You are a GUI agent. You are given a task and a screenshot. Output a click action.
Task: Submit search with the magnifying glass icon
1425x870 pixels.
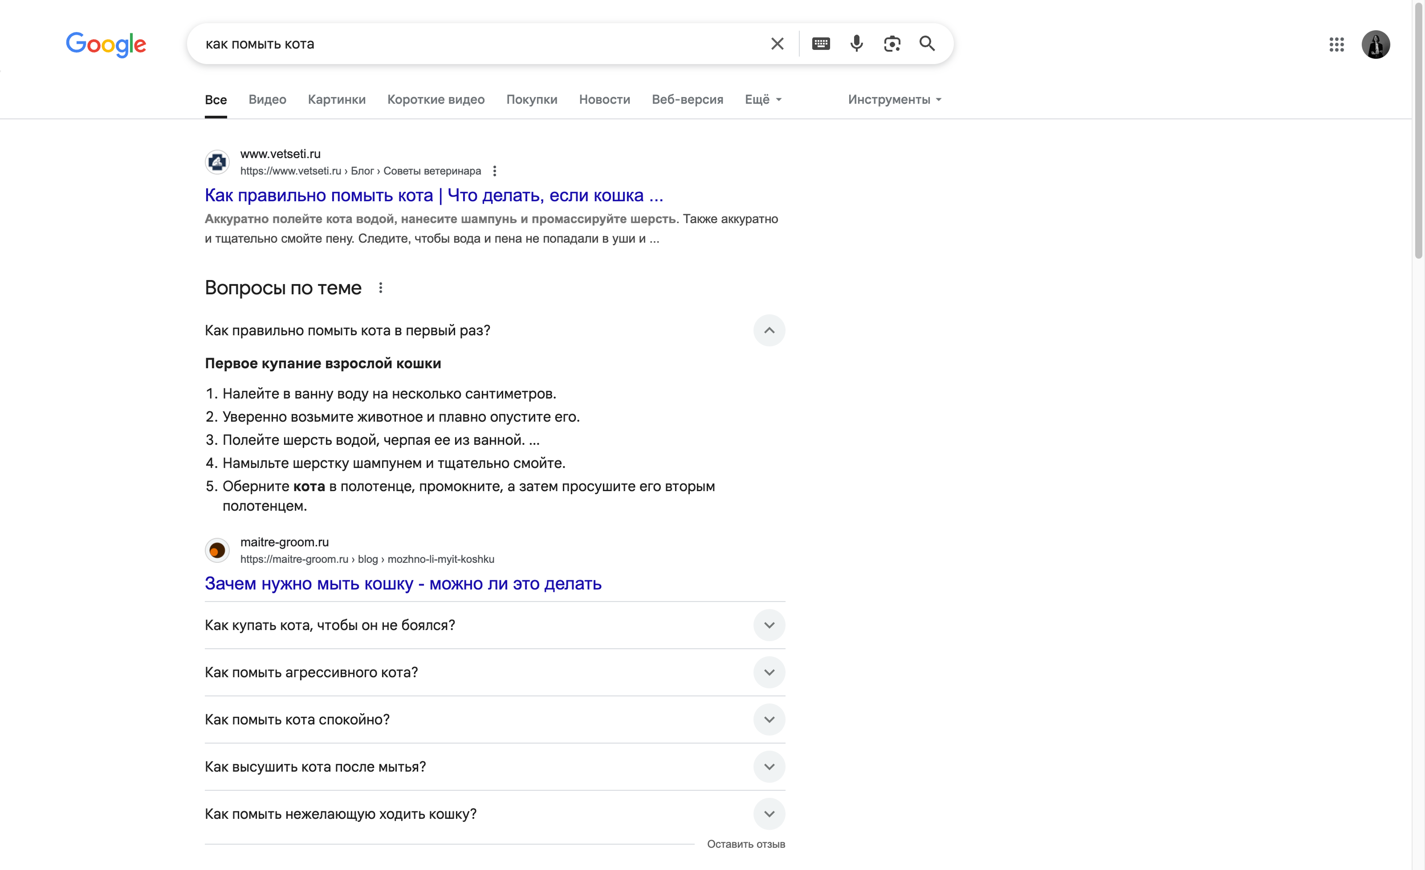pos(927,44)
